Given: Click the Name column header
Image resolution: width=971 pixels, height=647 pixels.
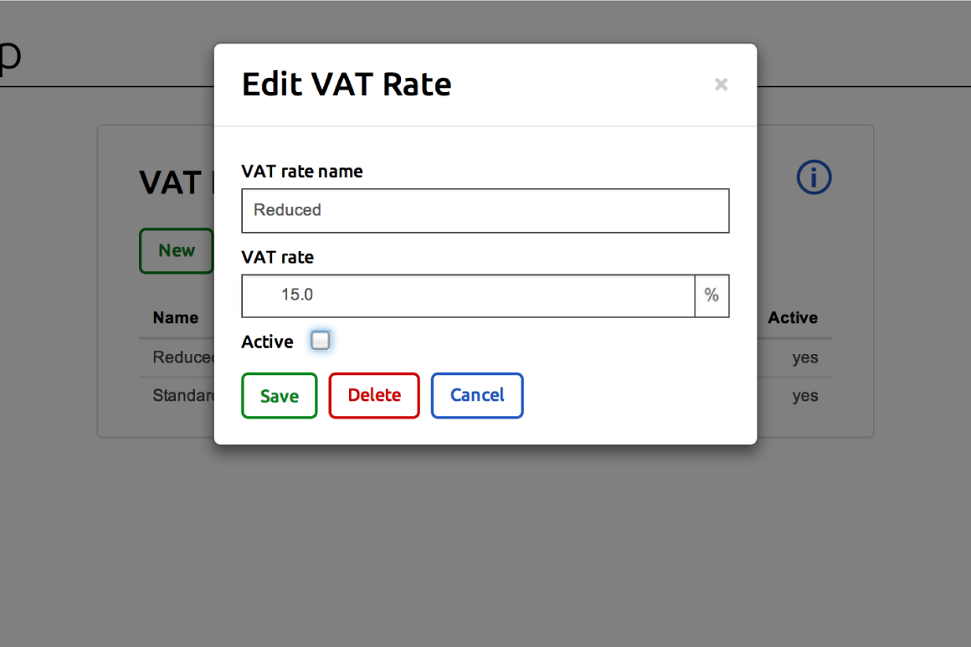Looking at the screenshot, I should coord(176,318).
